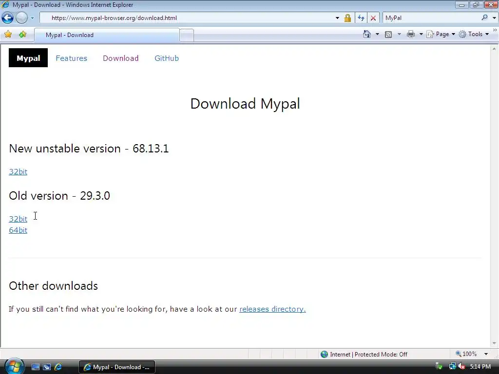
Task: Click the MyPal search box
Action: (x=432, y=18)
